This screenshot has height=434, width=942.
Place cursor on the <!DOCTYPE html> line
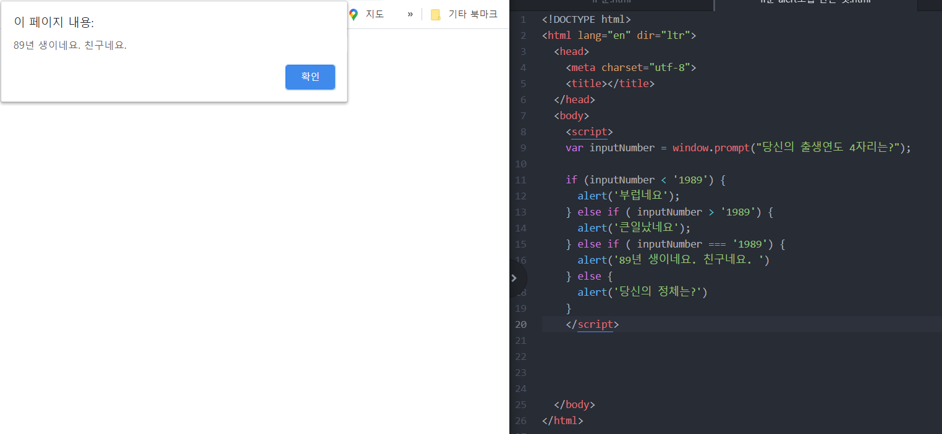(x=586, y=19)
